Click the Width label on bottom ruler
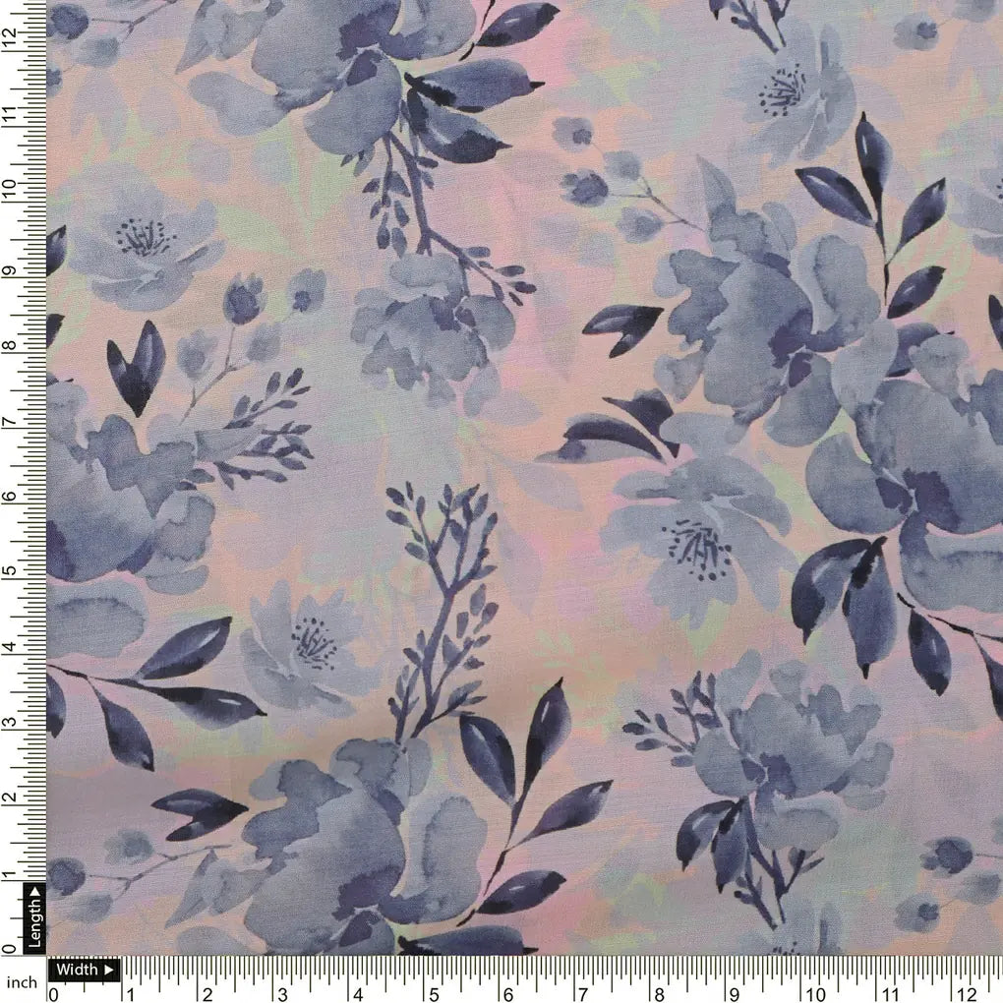 77,970
